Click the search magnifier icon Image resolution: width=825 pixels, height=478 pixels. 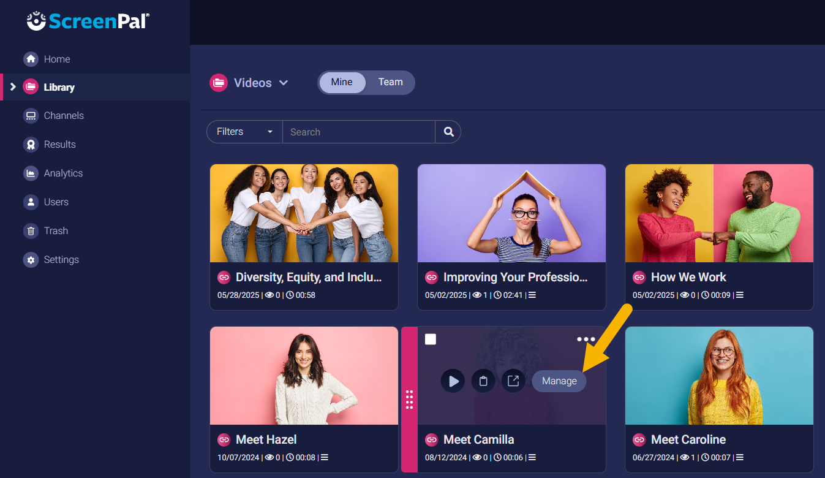point(448,132)
